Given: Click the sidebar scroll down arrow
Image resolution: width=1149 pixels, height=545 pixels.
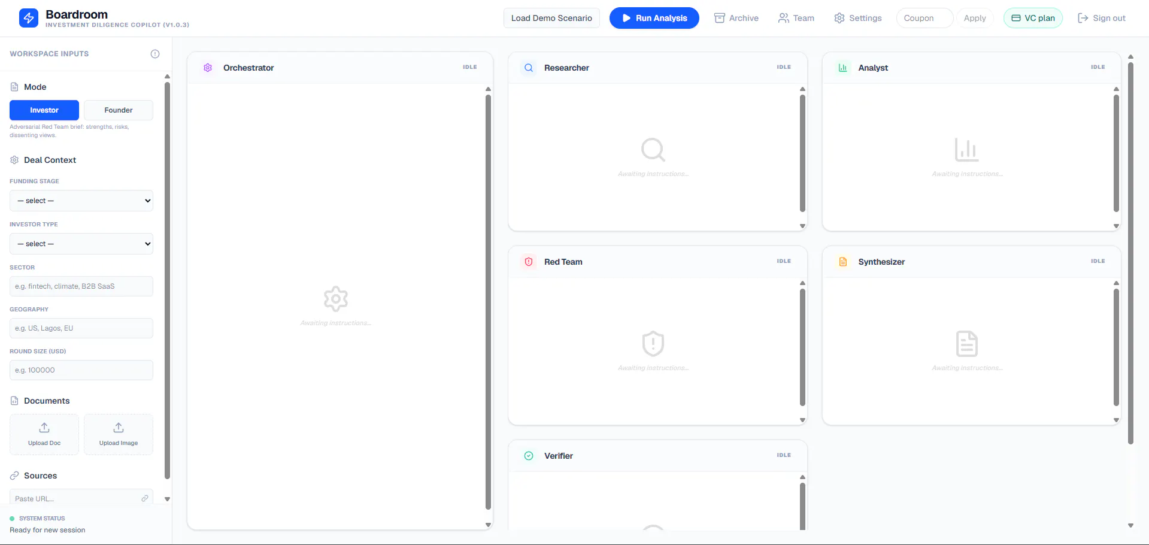Looking at the screenshot, I should pos(168,499).
